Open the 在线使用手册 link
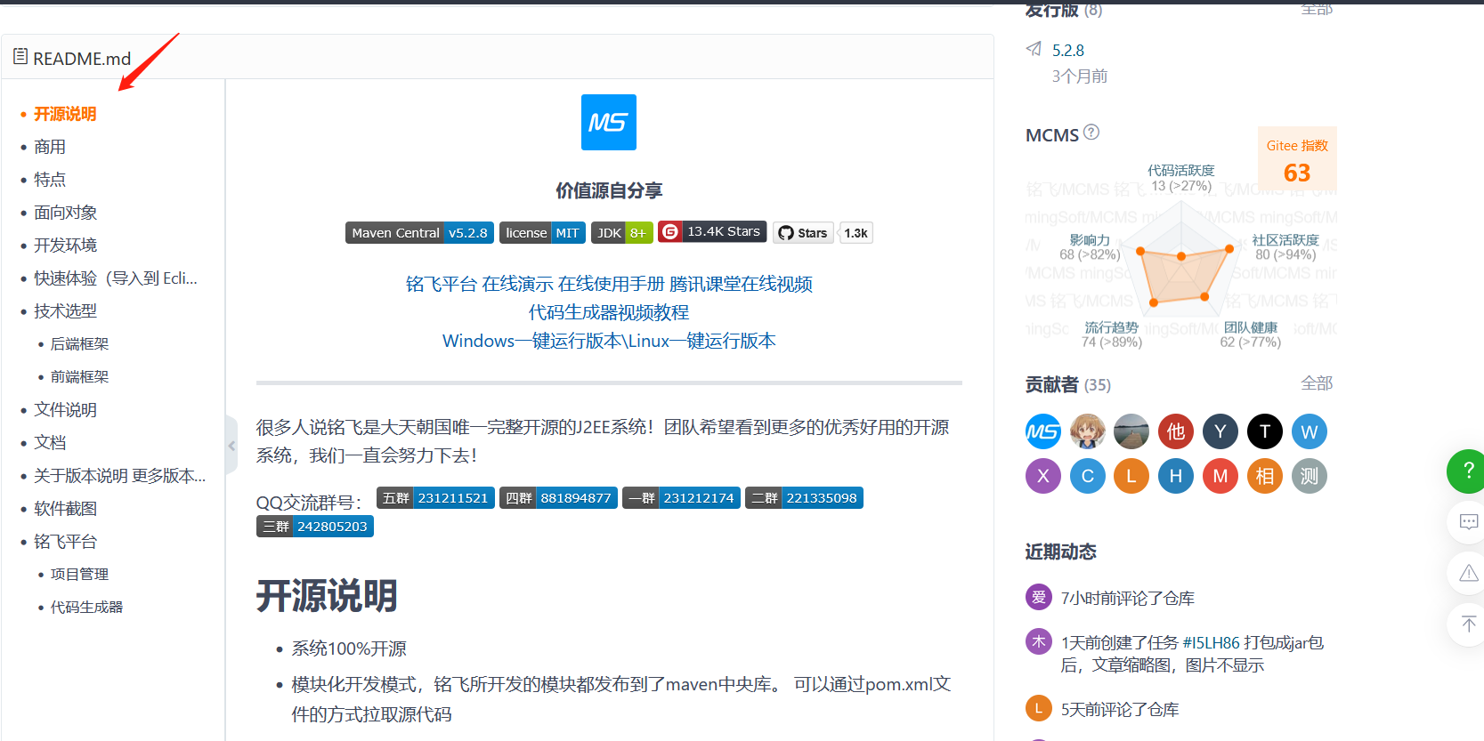This screenshot has width=1484, height=741. tap(612, 284)
